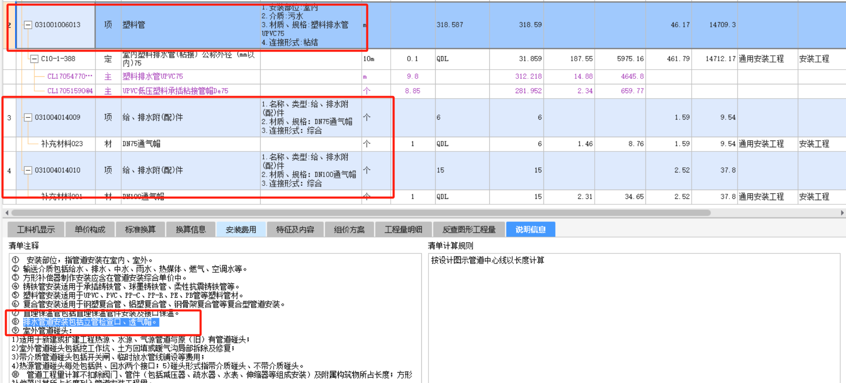
Task: Select code cell 031001006013
Action: point(57,25)
